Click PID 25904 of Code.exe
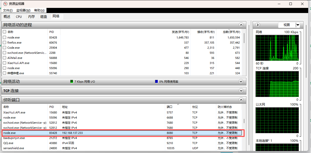This screenshot has width=311, height=153. coord(53,48)
